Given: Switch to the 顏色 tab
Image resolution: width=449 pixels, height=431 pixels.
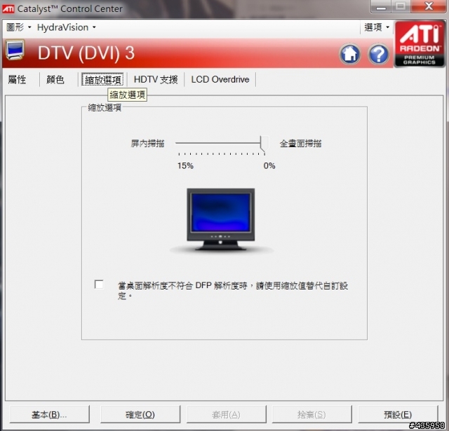Looking at the screenshot, I should (55, 79).
